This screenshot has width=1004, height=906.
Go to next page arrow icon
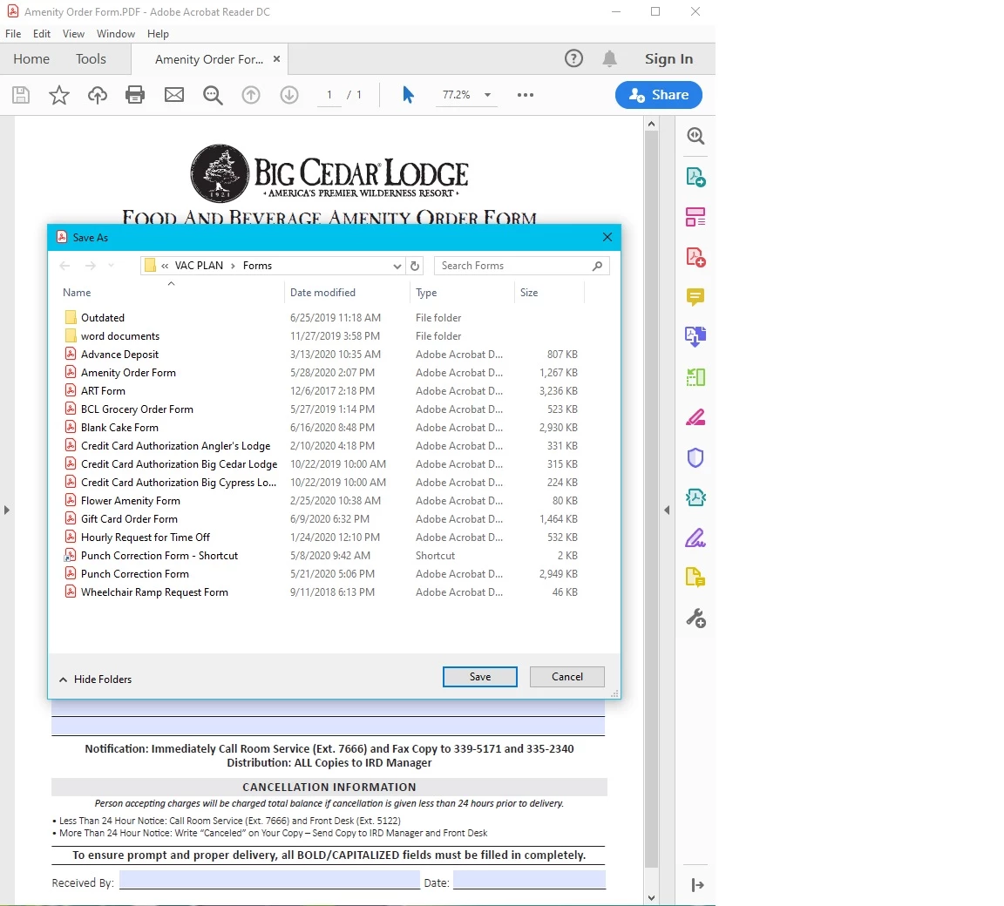pyautogui.click(x=289, y=95)
